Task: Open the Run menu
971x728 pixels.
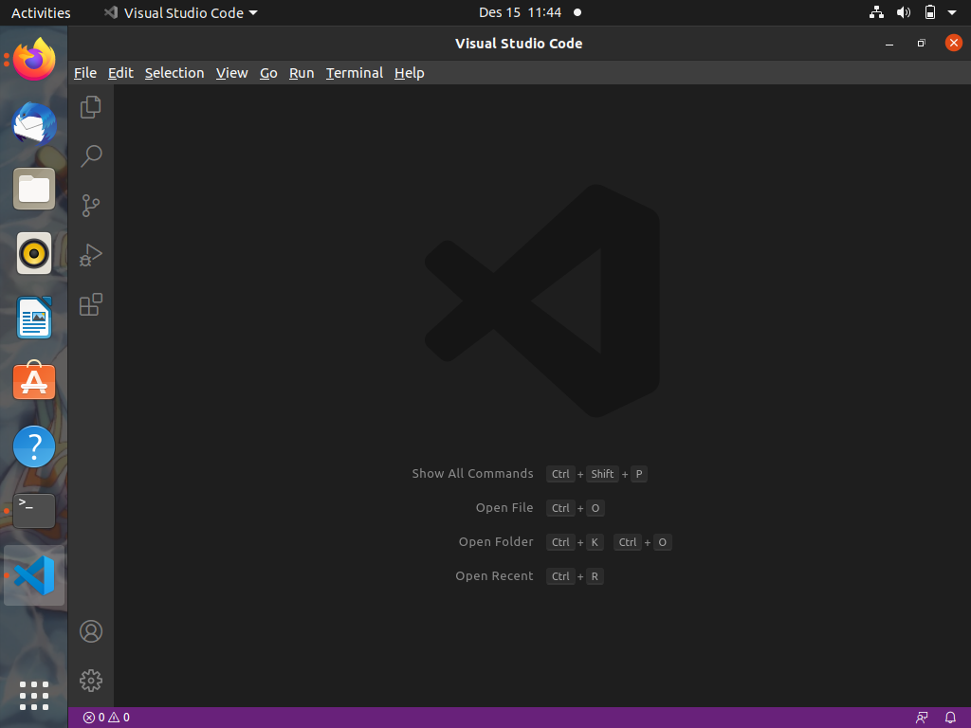Action: 301,73
